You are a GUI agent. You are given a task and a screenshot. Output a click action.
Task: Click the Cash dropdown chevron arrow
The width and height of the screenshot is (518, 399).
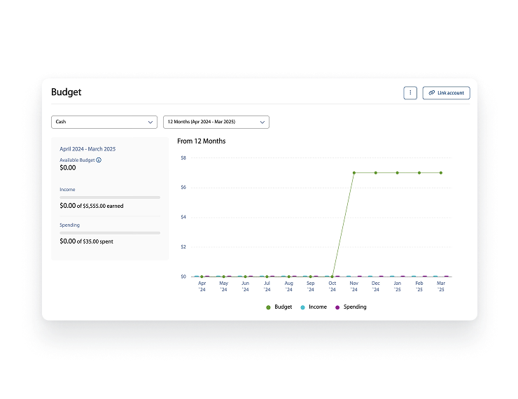(x=150, y=122)
